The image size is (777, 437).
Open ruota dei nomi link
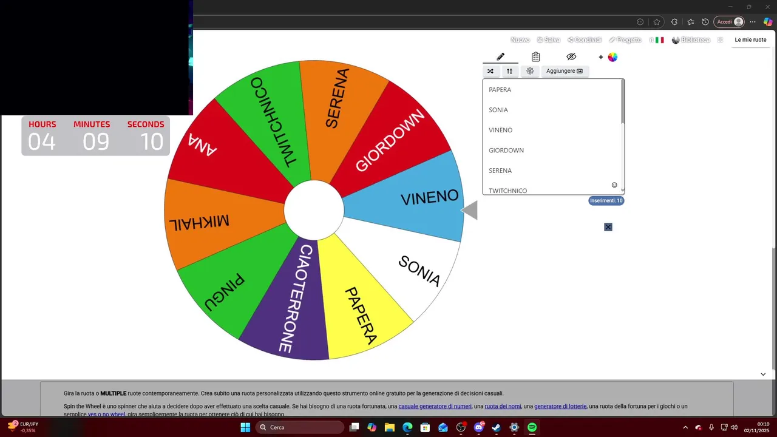tap(503, 407)
